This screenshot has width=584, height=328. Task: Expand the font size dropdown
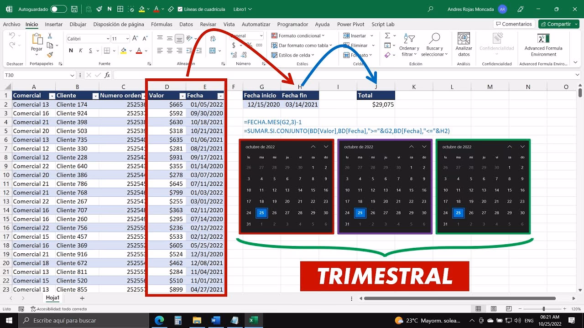(127, 38)
